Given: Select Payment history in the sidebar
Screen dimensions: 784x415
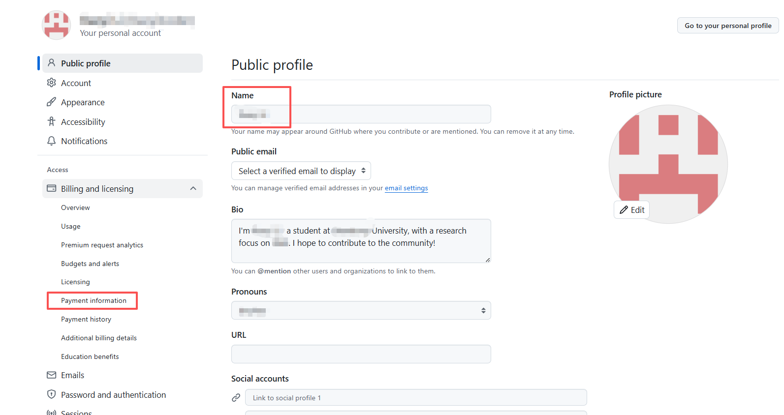Looking at the screenshot, I should pos(86,319).
